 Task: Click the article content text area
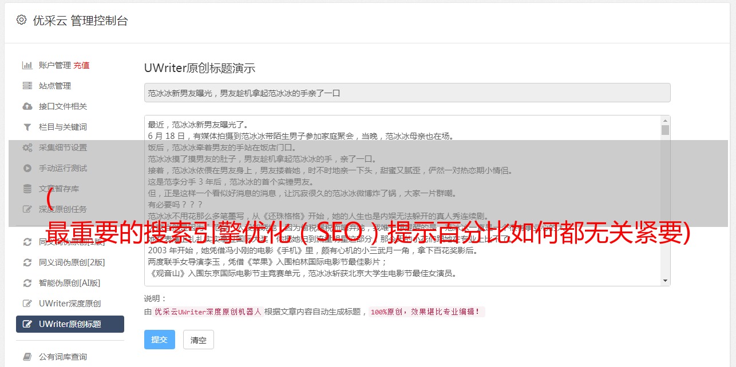coord(403,201)
